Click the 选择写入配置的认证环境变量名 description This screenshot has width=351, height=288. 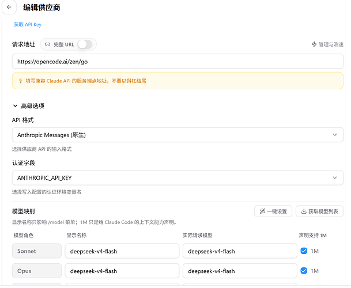point(47,192)
